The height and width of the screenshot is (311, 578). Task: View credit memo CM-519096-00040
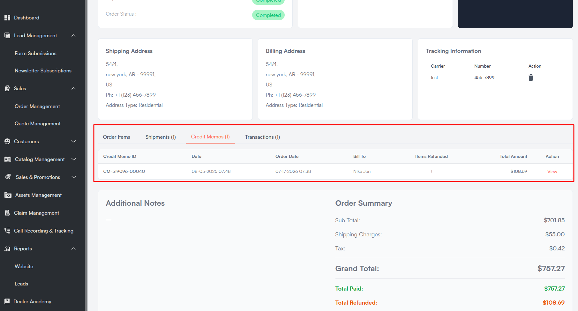pyautogui.click(x=552, y=172)
